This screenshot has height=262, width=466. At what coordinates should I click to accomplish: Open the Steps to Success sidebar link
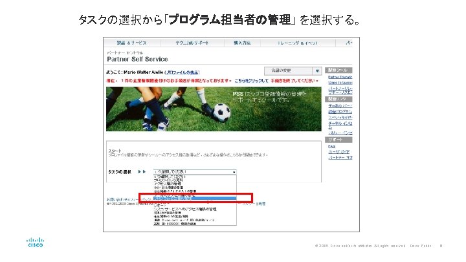[340, 83]
